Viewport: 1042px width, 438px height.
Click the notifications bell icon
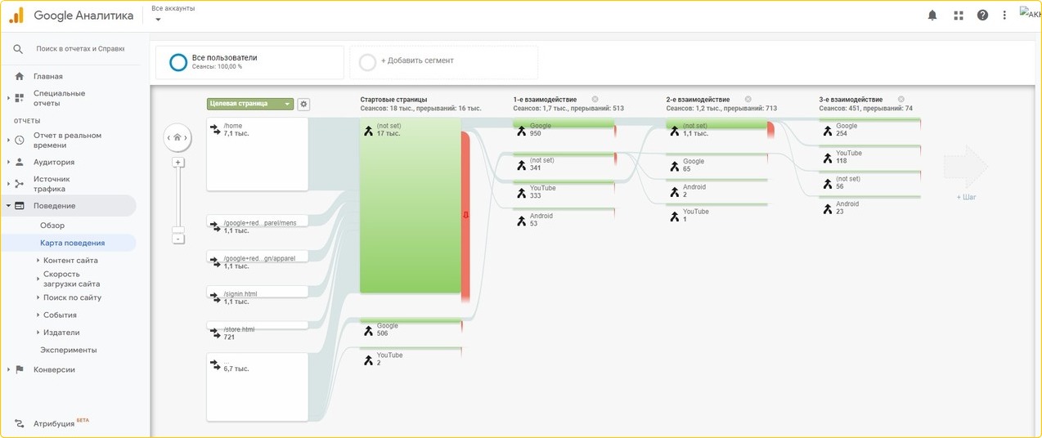932,16
